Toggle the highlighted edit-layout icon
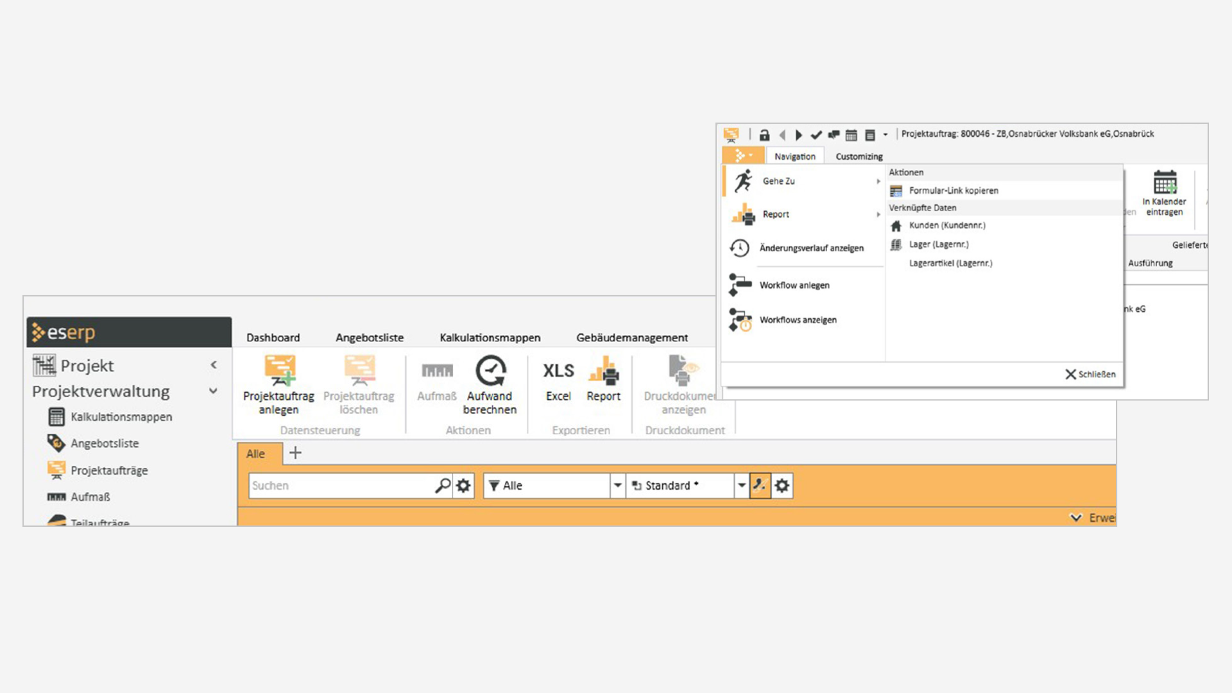Screen dimensions: 1232x693 point(760,486)
